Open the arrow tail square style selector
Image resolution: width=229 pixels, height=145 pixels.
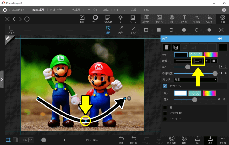click(214, 61)
